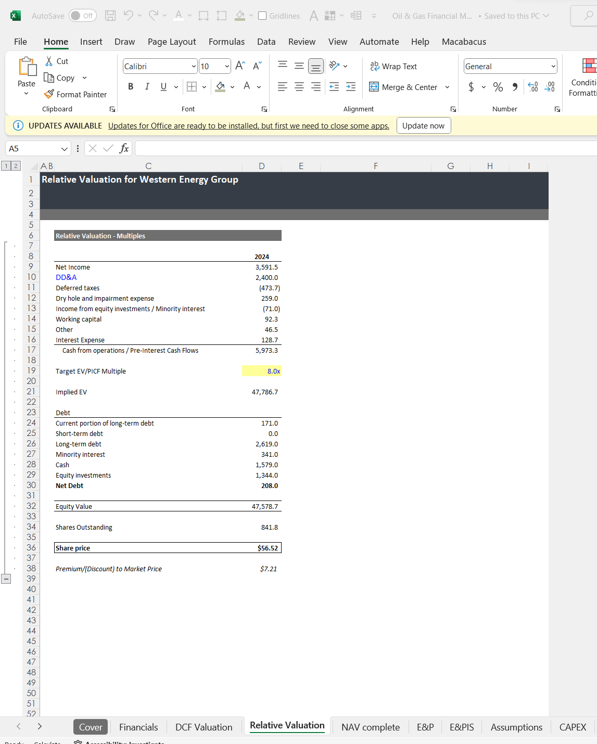Click the italic formatting icon
597x744 pixels.
click(147, 87)
